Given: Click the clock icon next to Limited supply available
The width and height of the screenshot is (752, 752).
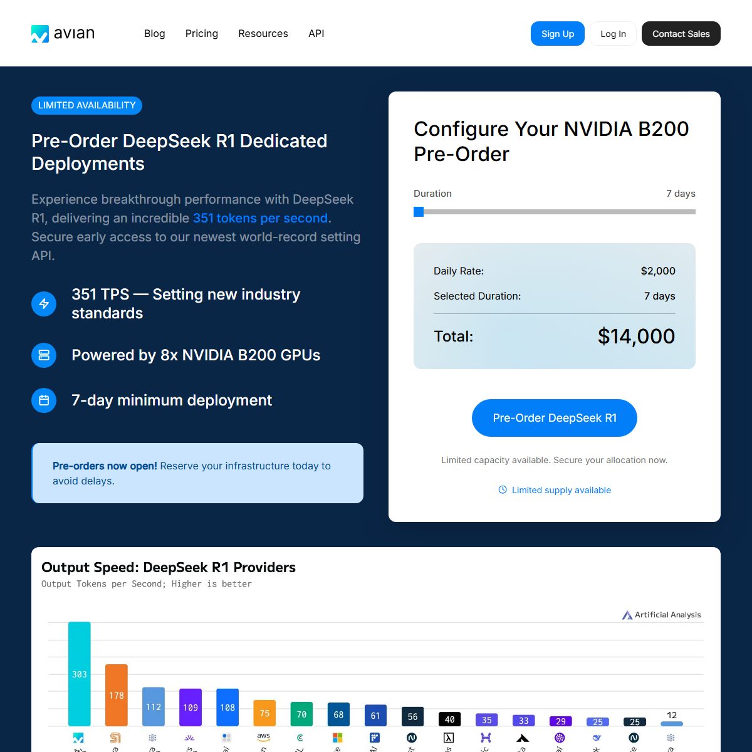Looking at the screenshot, I should [503, 490].
